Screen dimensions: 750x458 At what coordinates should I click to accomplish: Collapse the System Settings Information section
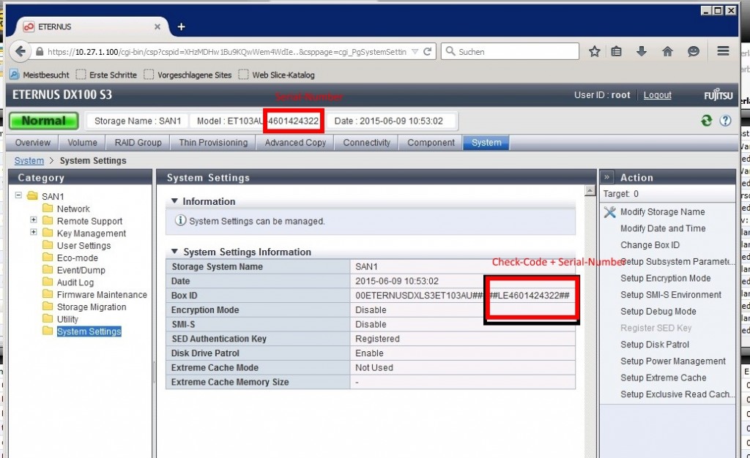coord(174,251)
